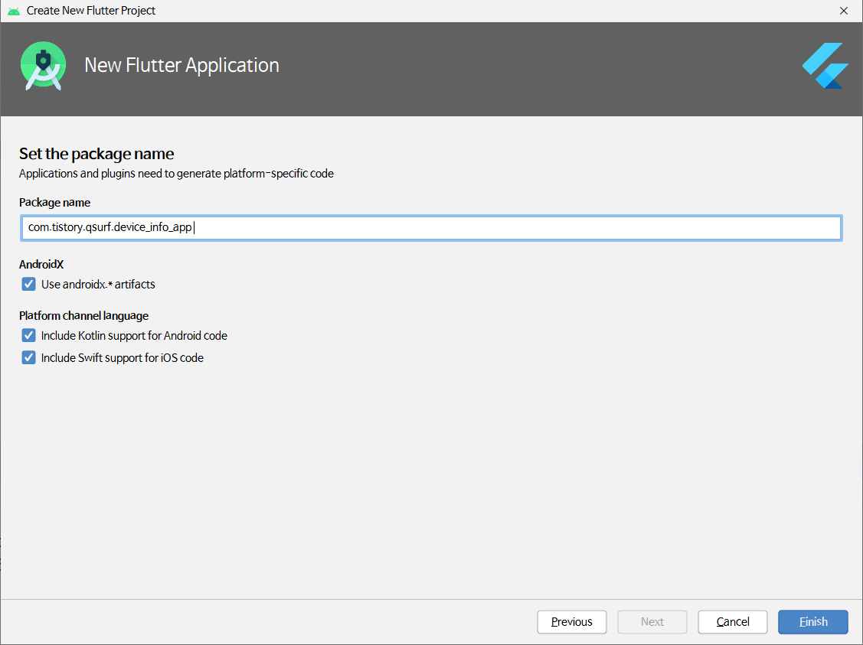Click the 'Platform channel language' section label
Image resolution: width=863 pixels, height=645 pixels.
point(83,316)
